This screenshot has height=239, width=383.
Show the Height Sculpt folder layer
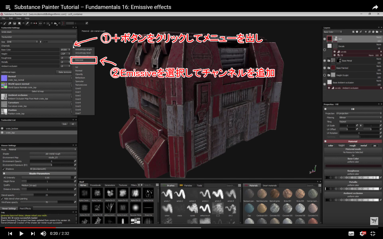click(x=325, y=75)
